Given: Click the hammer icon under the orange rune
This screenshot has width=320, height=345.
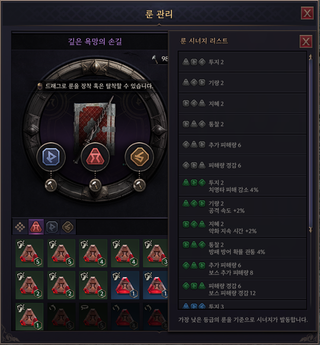Looking at the screenshot, I should pyautogui.click(x=140, y=185).
